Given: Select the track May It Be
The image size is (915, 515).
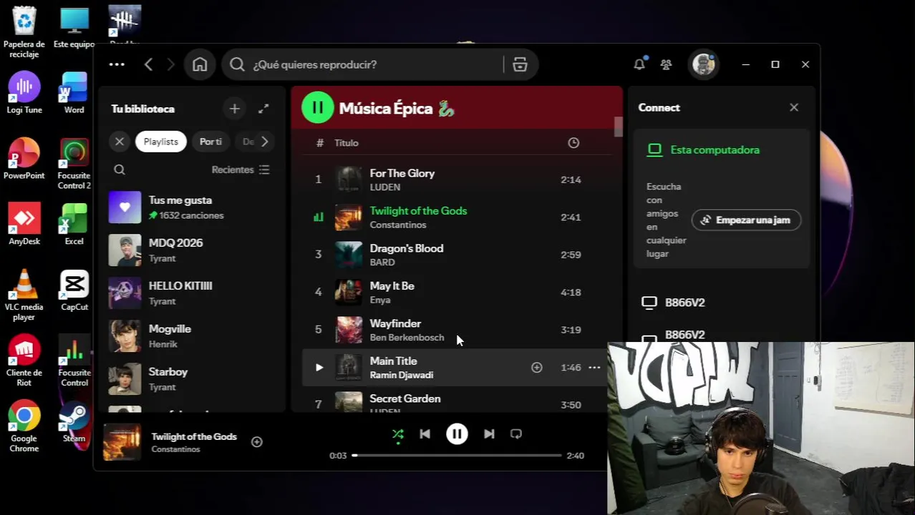Looking at the screenshot, I should [457, 293].
